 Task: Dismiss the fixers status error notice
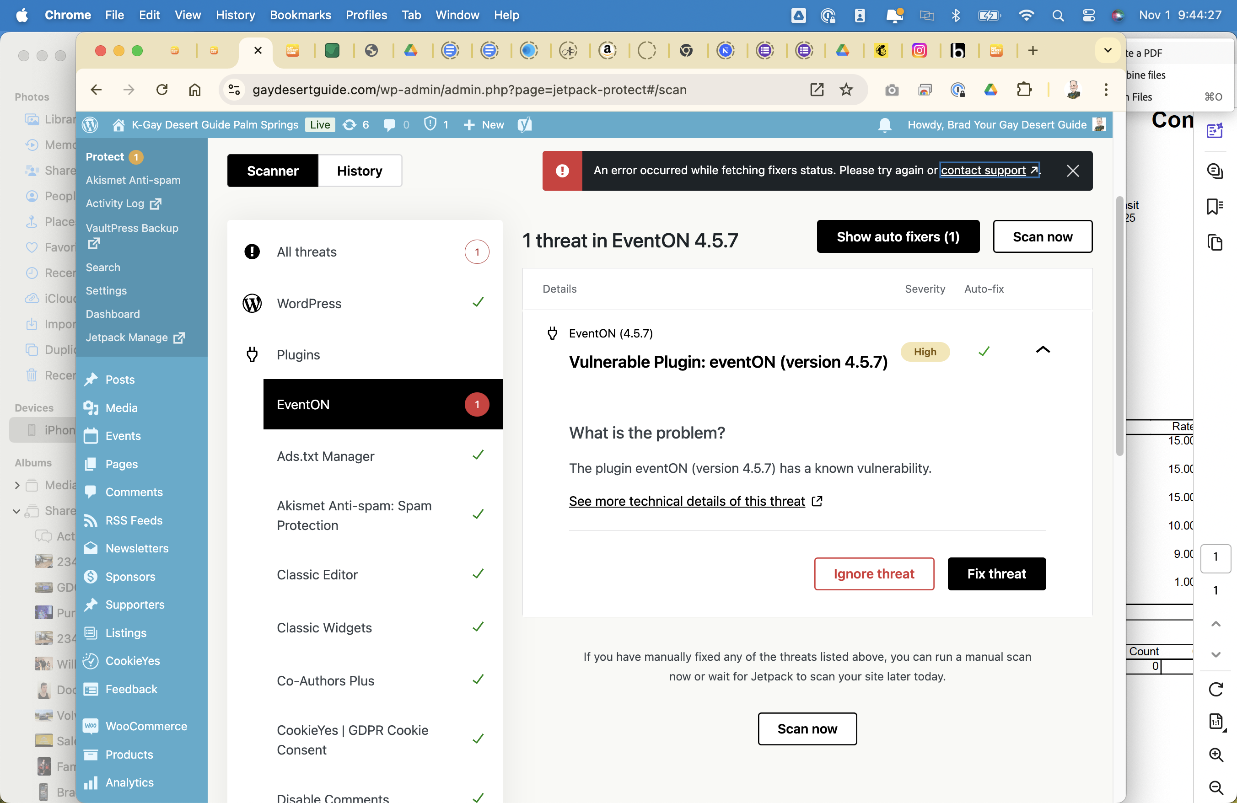point(1073,171)
